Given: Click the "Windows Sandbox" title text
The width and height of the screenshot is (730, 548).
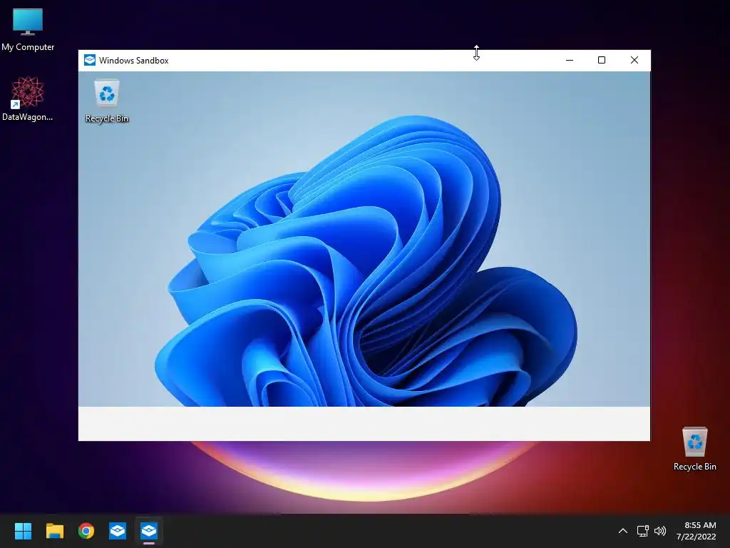Looking at the screenshot, I should click(x=133, y=61).
